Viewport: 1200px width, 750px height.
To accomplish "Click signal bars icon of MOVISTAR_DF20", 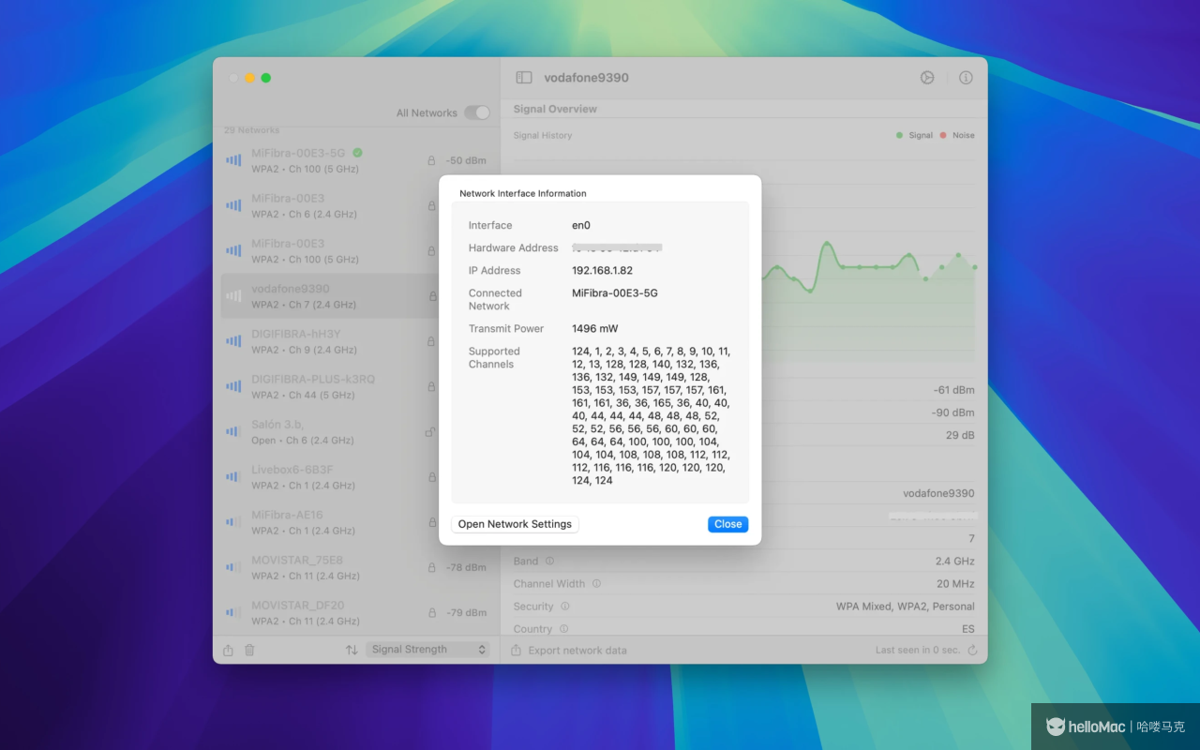I will click(x=233, y=612).
